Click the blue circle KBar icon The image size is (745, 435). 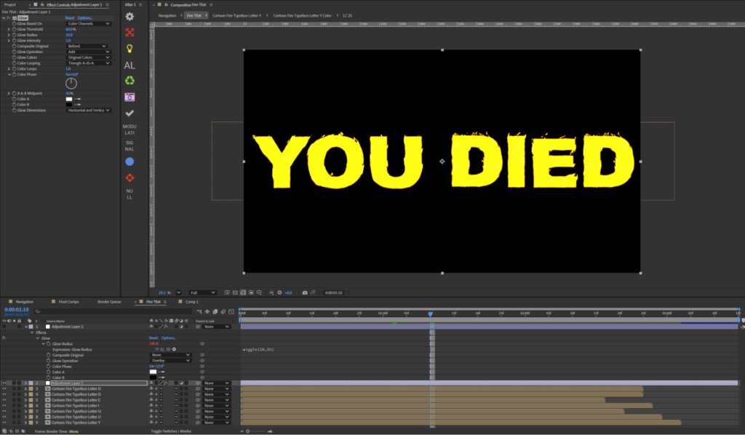tap(130, 161)
